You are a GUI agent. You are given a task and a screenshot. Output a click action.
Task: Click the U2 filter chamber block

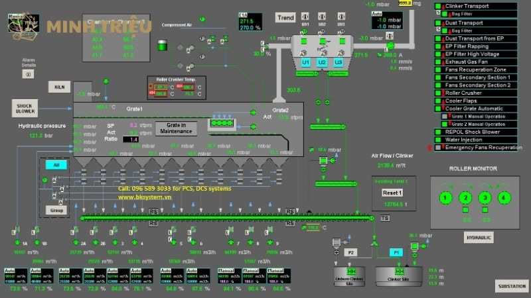coord(322,62)
